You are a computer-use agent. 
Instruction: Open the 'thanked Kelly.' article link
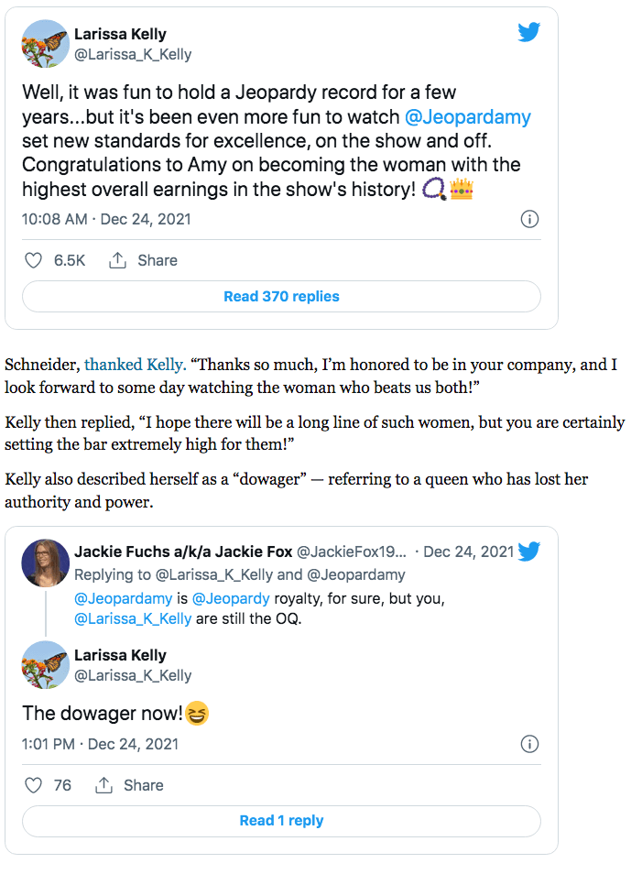click(x=136, y=365)
